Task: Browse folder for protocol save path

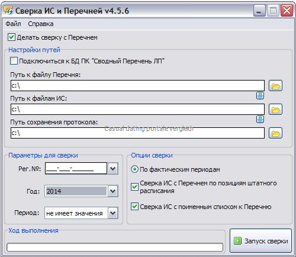Action: click(x=275, y=133)
